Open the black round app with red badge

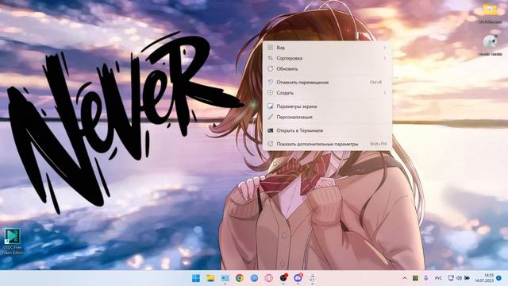pyautogui.click(x=283, y=278)
